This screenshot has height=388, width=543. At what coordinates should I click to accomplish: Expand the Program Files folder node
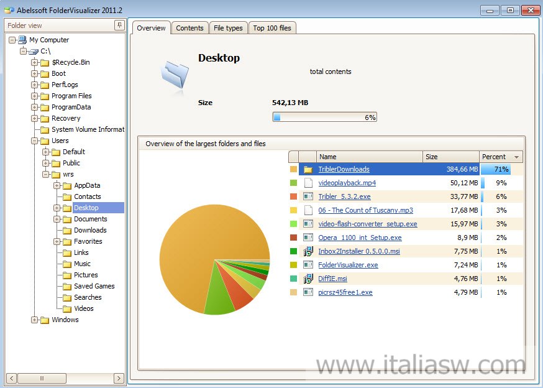[34, 96]
